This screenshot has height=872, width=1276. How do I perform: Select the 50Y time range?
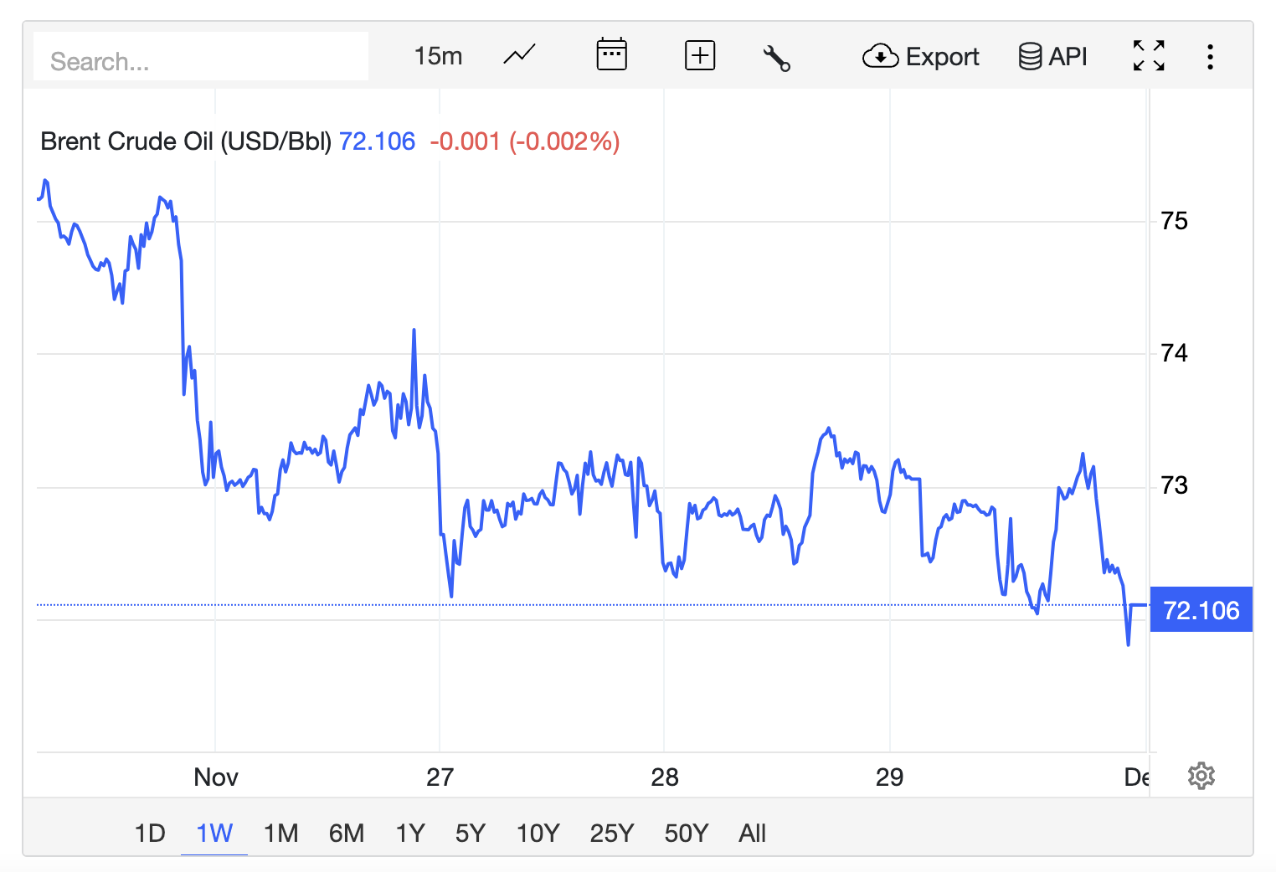(687, 834)
